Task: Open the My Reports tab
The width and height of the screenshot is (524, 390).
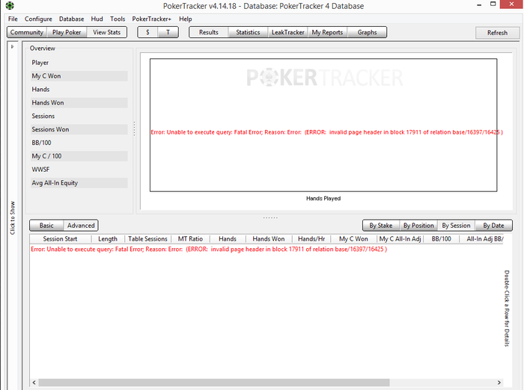Action: pyautogui.click(x=327, y=32)
